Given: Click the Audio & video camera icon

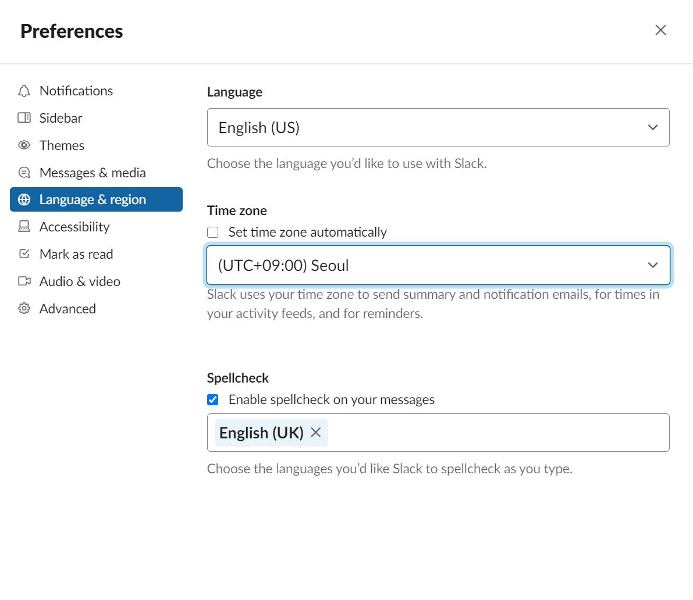Looking at the screenshot, I should point(24,281).
